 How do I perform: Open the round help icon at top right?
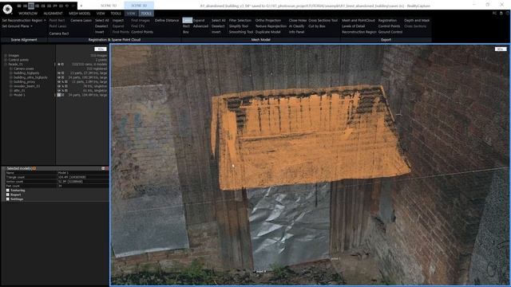[x=508, y=13]
